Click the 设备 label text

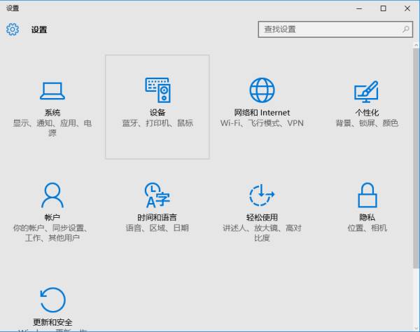point(157,113)
